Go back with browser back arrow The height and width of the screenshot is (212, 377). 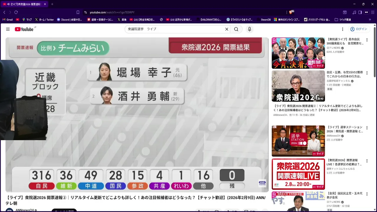coord(4,12)
